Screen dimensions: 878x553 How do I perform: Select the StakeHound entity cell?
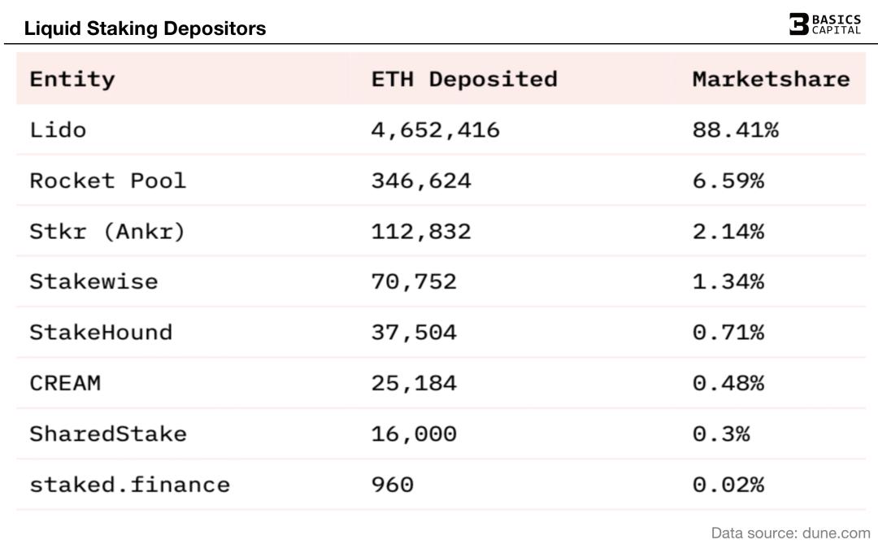101,332
